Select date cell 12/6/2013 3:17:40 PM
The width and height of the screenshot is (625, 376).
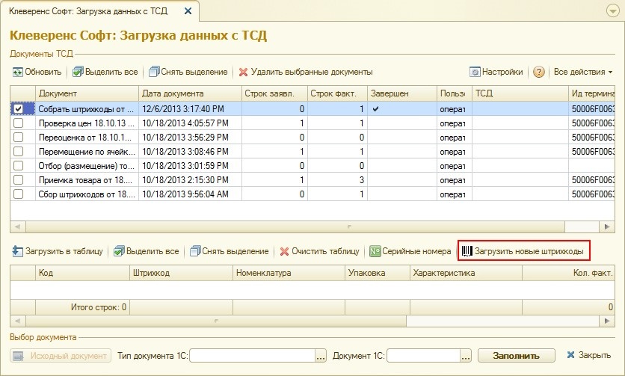click(x=190, y=109)
